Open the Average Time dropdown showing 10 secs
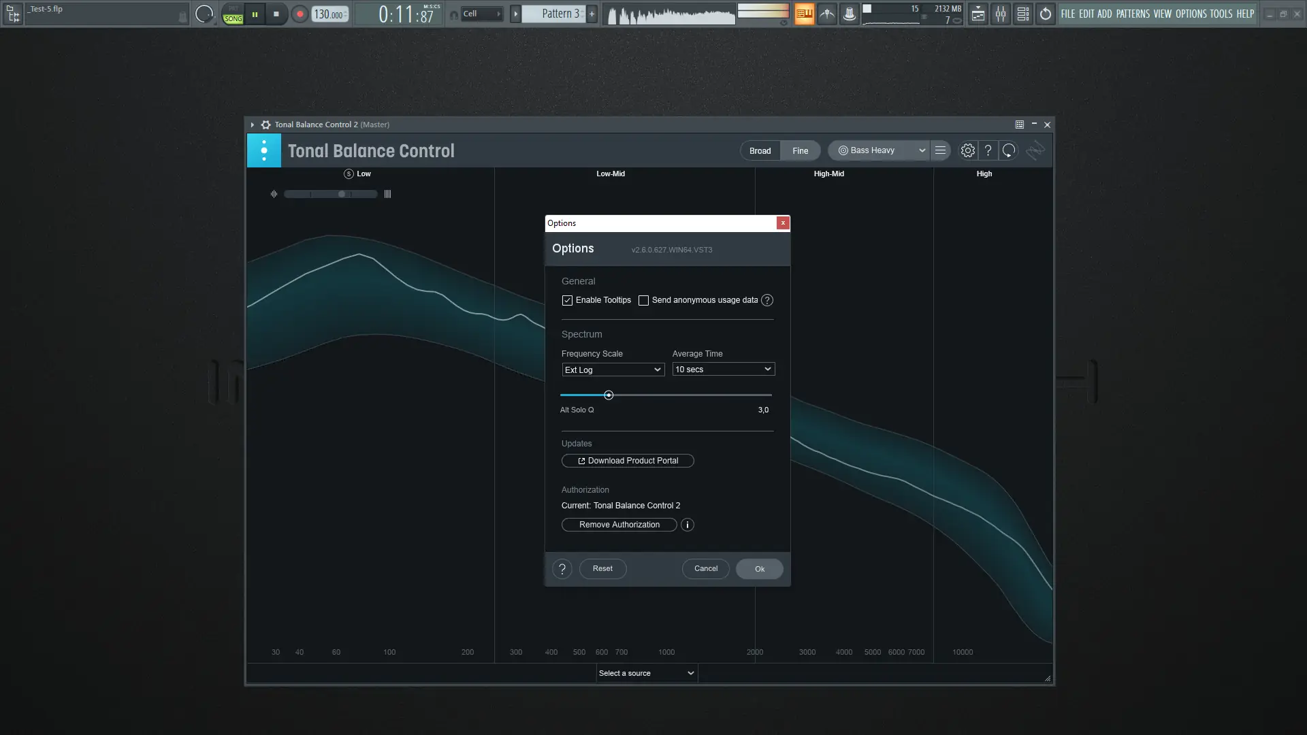 click(723, 369)
